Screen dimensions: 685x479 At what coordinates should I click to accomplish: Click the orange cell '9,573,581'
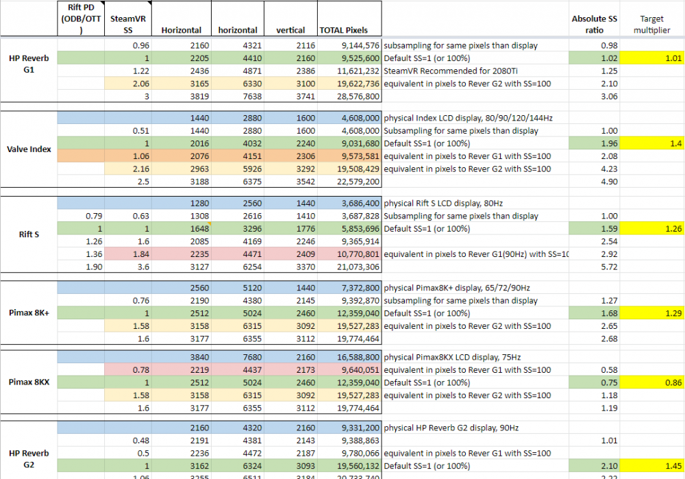[x=349, y=156]
